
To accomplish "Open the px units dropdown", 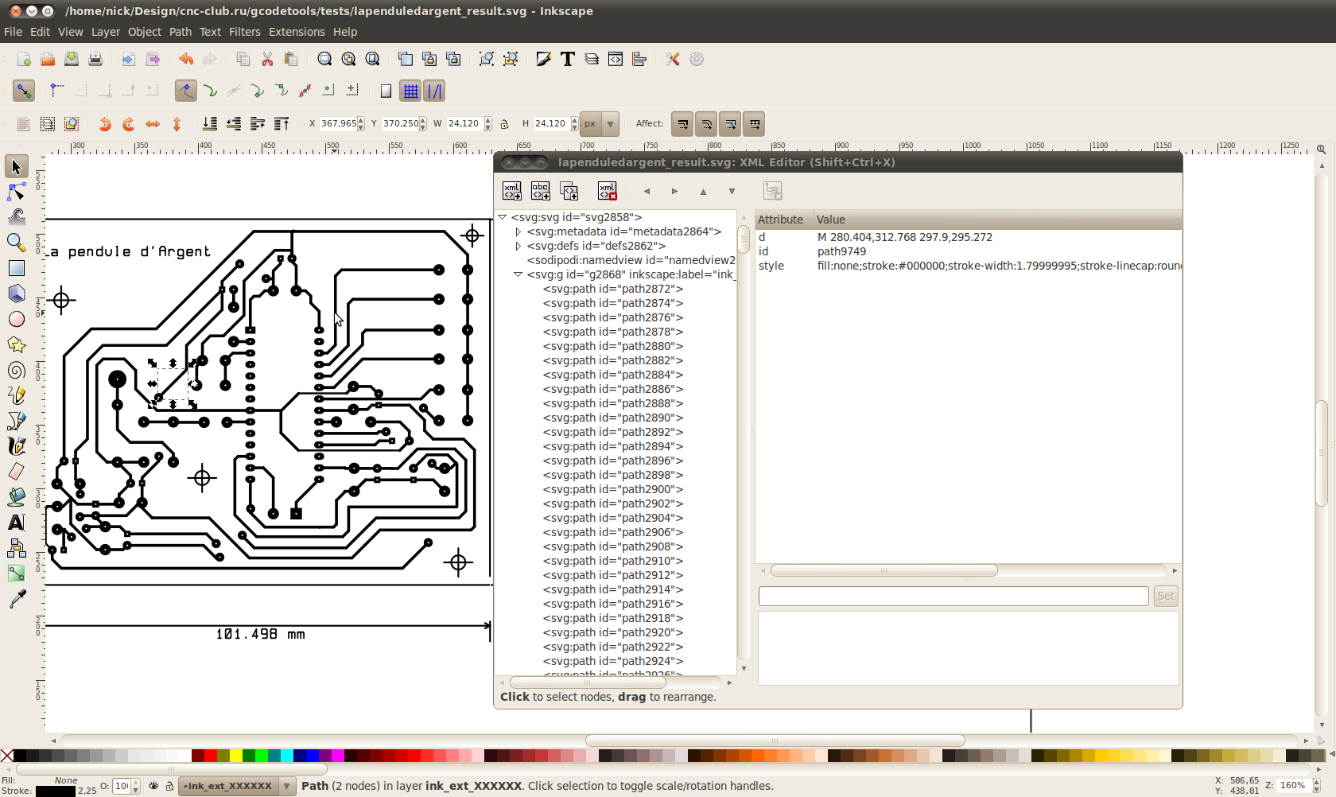I will pos(610,124).
